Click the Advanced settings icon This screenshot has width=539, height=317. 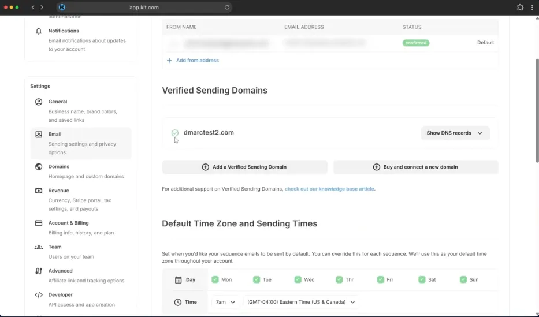[39, 271]
